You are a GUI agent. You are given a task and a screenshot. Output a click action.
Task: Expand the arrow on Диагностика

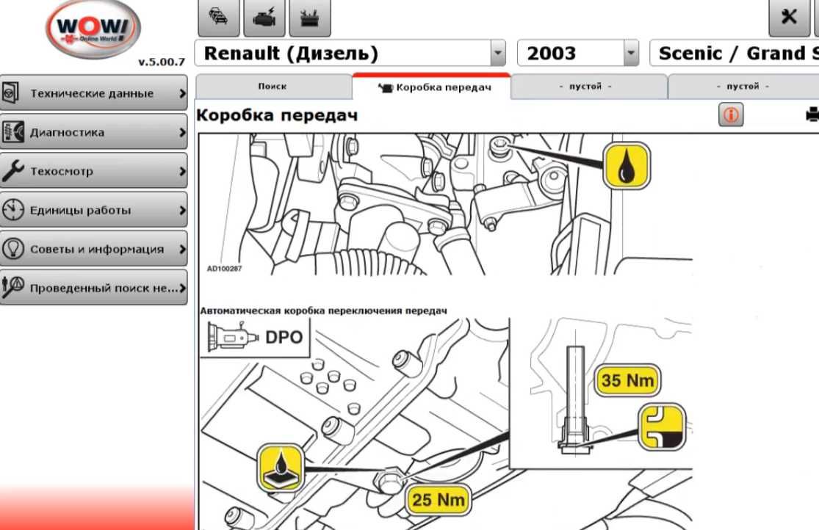[x=182, y=132]
